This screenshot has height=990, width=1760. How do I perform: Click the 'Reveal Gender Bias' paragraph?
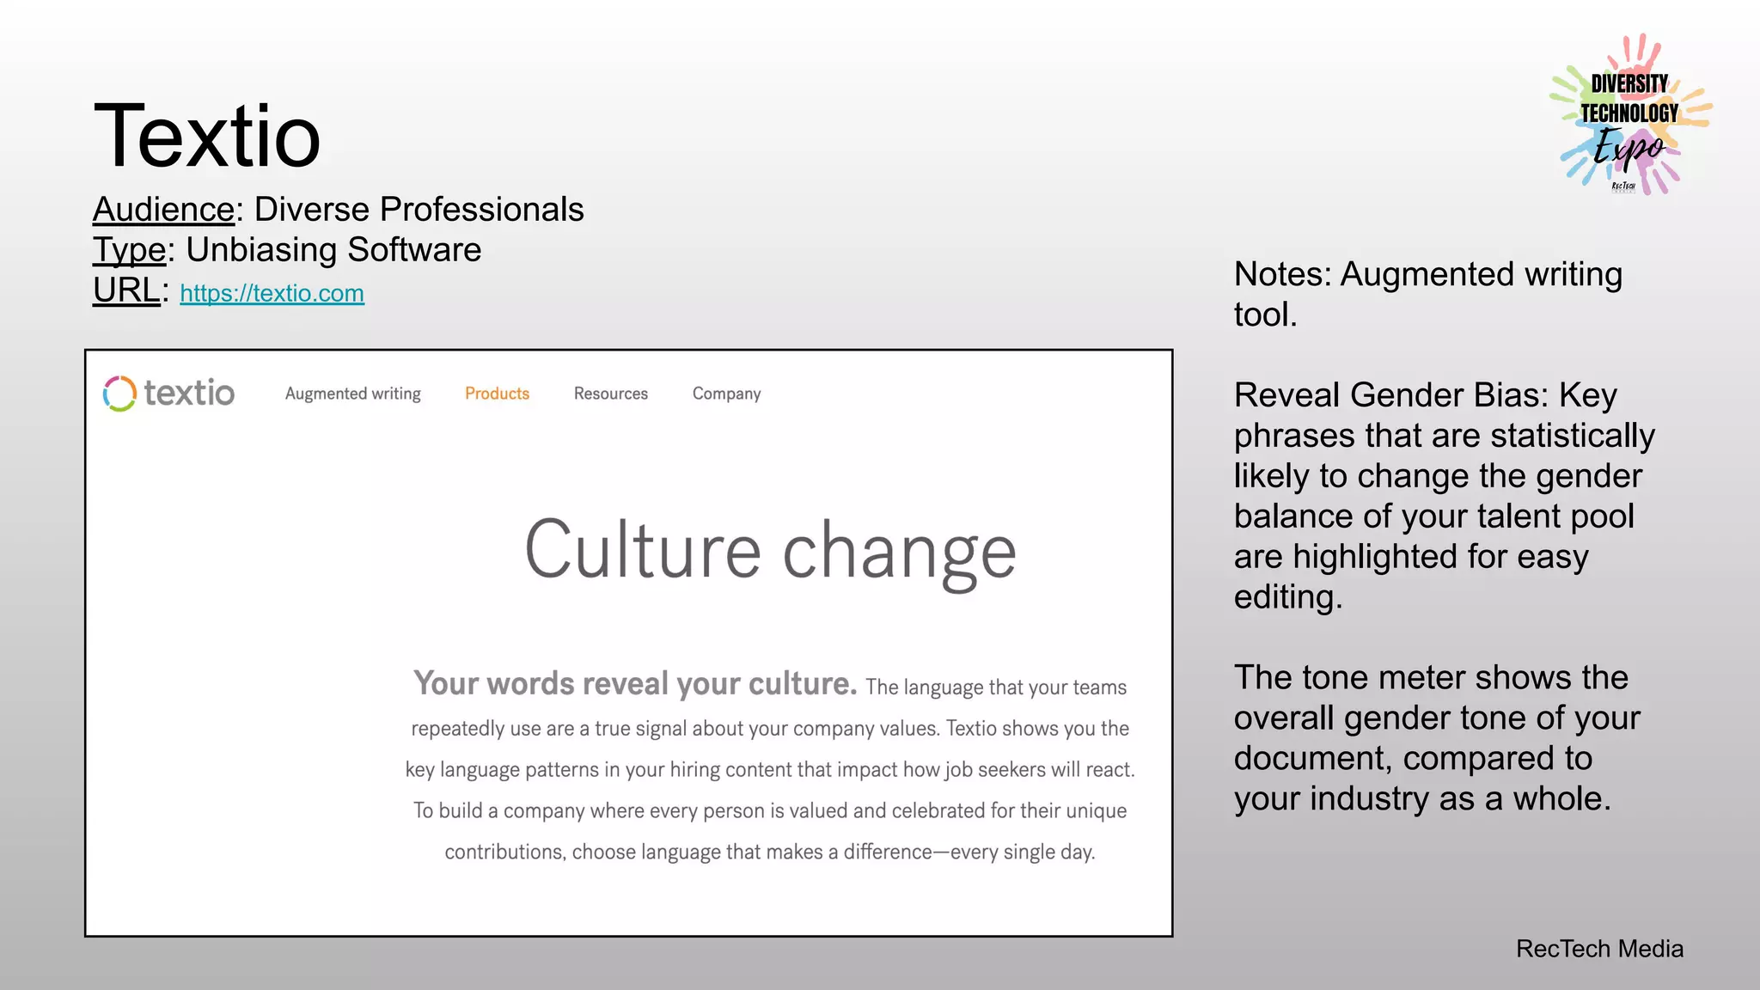(x=1445, y=496)
